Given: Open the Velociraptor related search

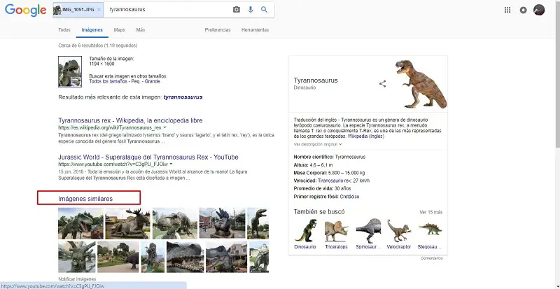Looking at the screenshot, I should click(399, 234).
